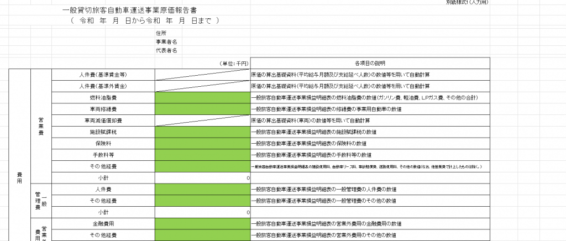Select the 車両修繕費 label cell

click(103, 109)
